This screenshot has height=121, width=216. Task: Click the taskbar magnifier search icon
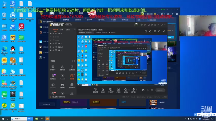pos(8,119)
